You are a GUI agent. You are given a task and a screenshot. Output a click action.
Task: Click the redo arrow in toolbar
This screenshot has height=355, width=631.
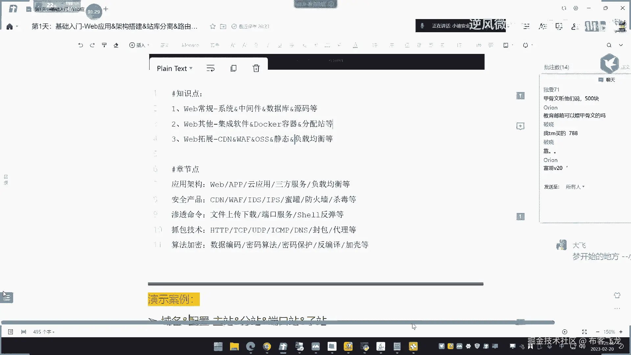(x=92, y=45)
